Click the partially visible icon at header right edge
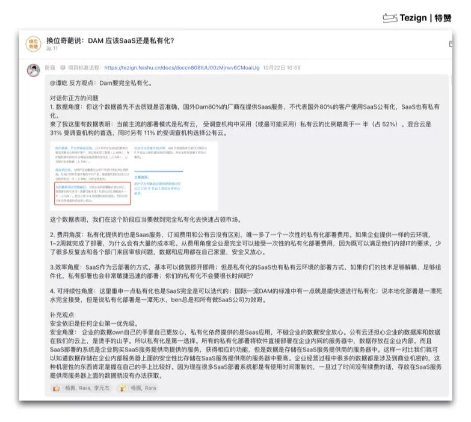This screenshot has width=471, height=422. click(450, 43)
